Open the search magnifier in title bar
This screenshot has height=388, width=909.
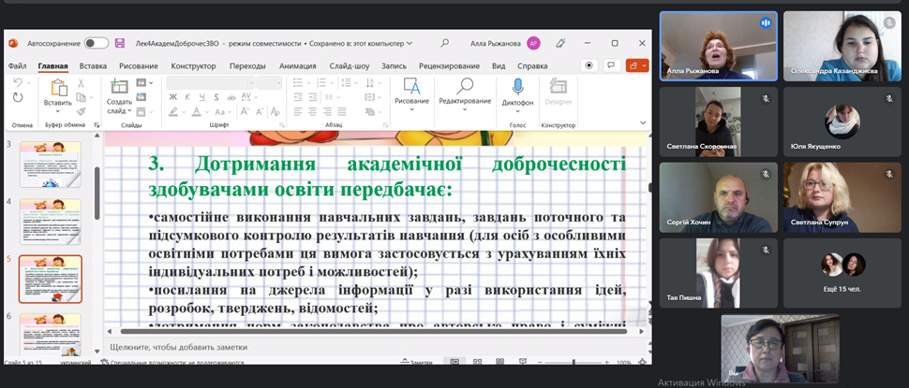[x=444, y=43]
